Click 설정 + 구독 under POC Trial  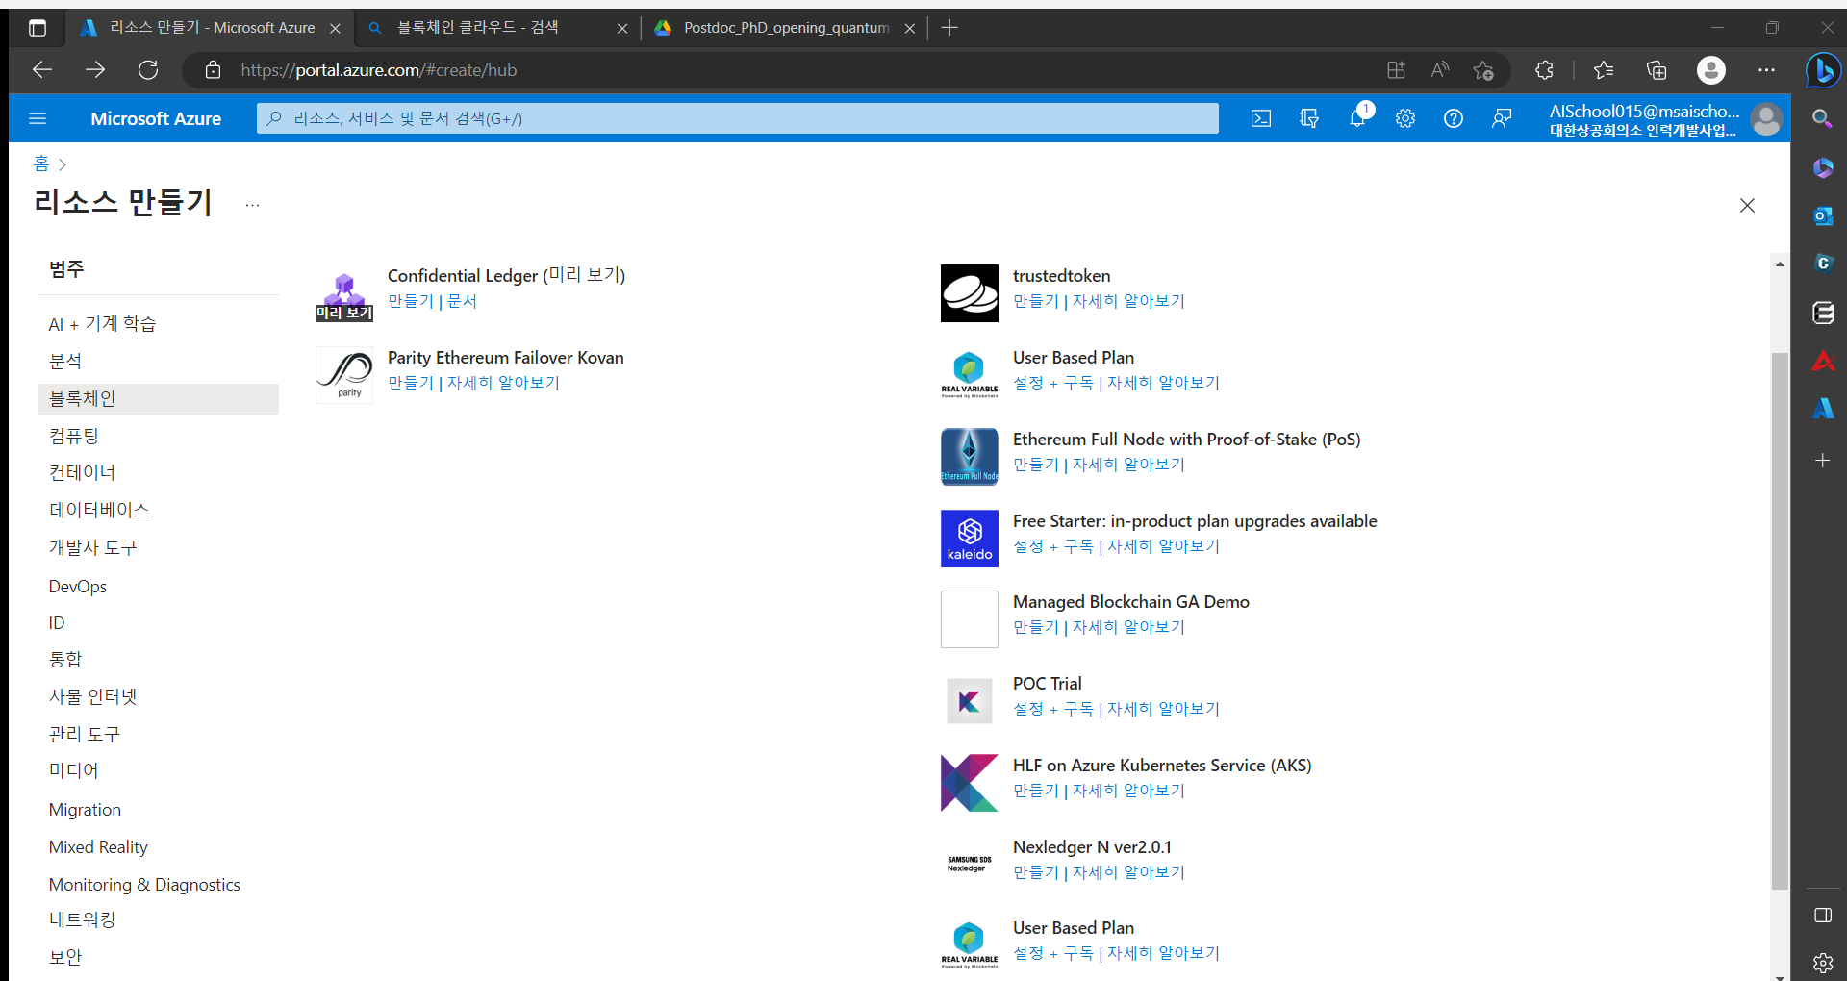[1053, 709]
